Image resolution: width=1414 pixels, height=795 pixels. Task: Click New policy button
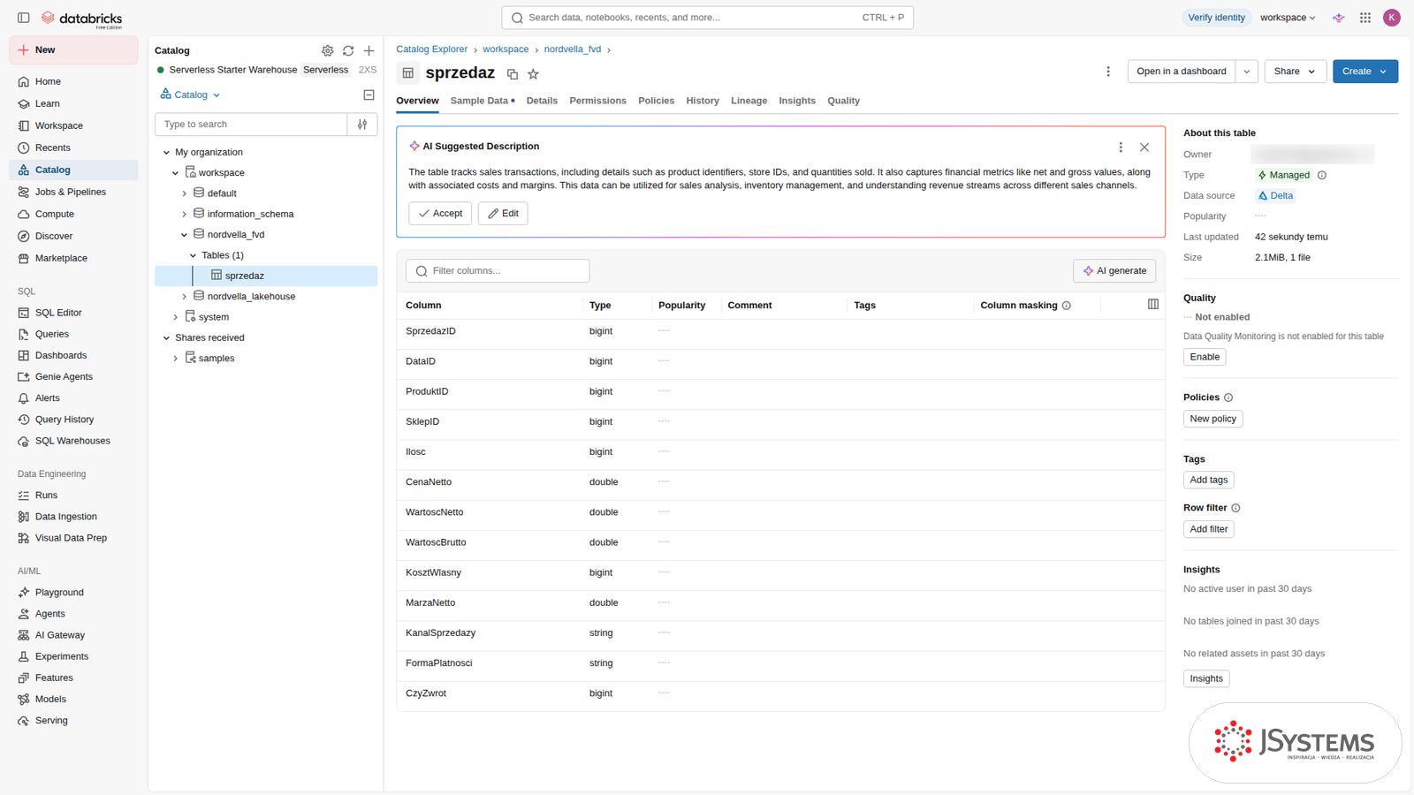(x=1213, y=419)
